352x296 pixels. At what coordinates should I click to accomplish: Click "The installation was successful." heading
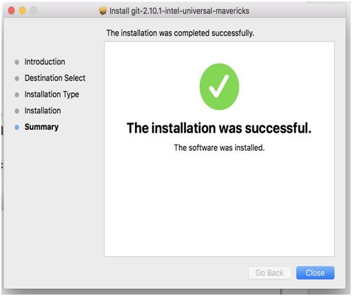point(219,128)
